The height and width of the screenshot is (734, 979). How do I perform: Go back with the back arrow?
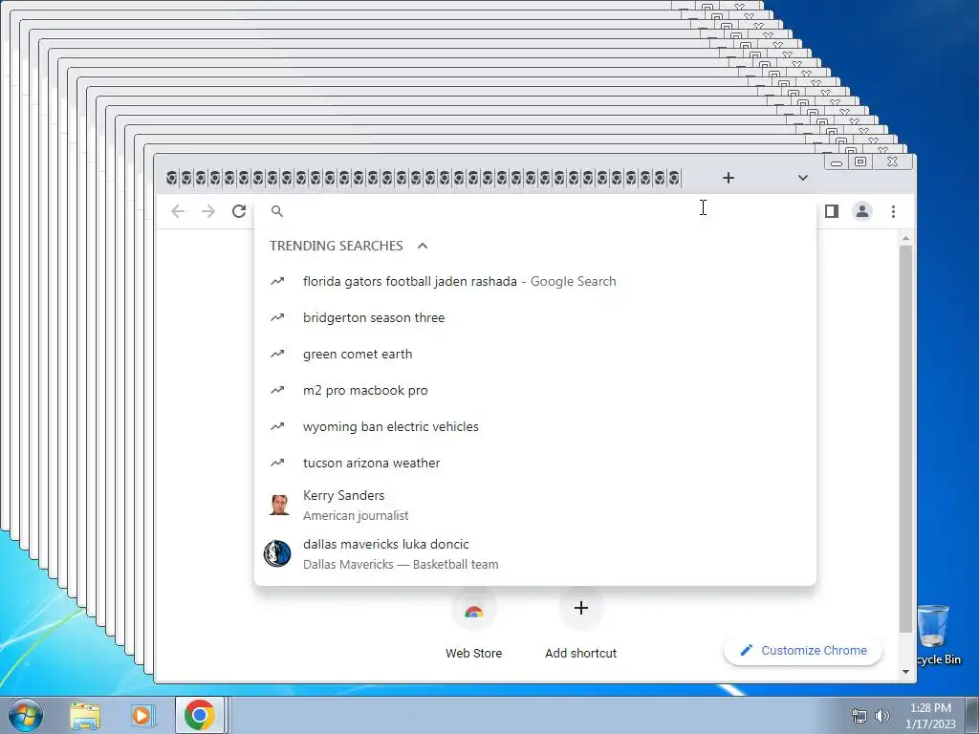[x=178, y=211]
